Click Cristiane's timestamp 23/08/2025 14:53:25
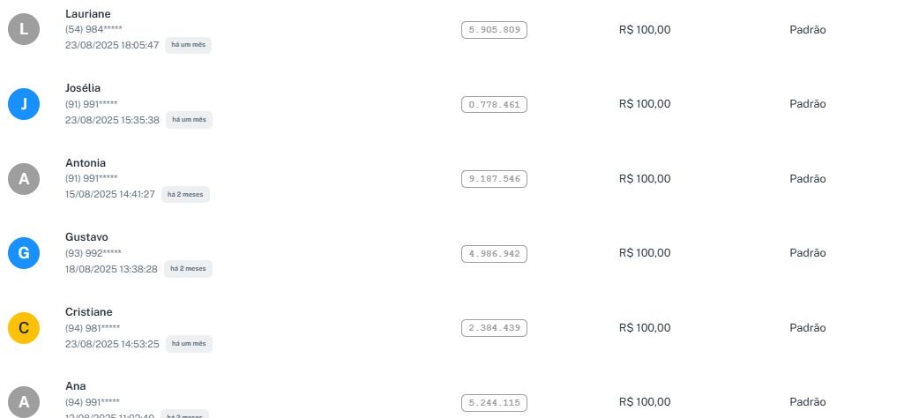The width and height of the screenshot is (904, 418). pyautogui.click(x=112, y=344)
